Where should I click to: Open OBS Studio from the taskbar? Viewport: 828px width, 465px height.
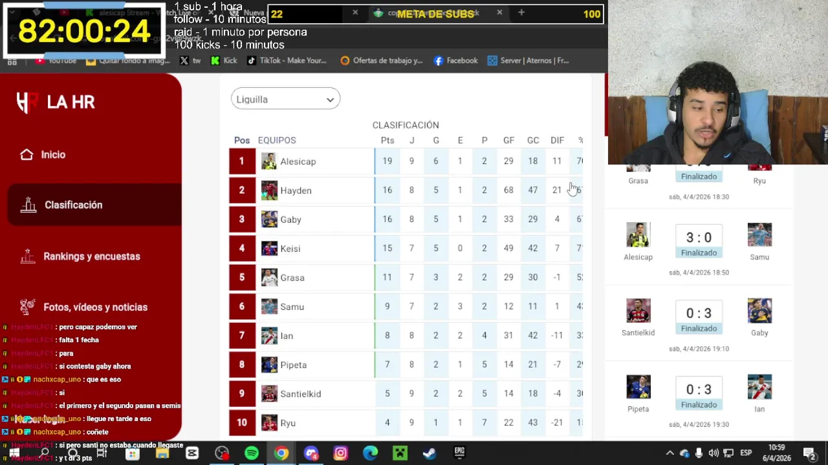[222, 453]
